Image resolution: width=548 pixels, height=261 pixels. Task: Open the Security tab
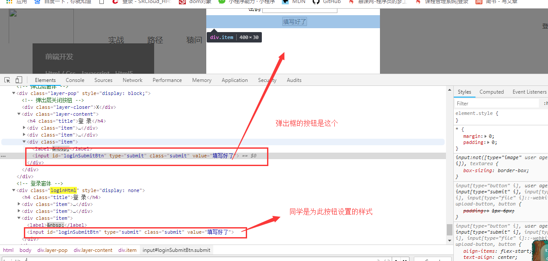pyautogui.click(x=267, y=80)
